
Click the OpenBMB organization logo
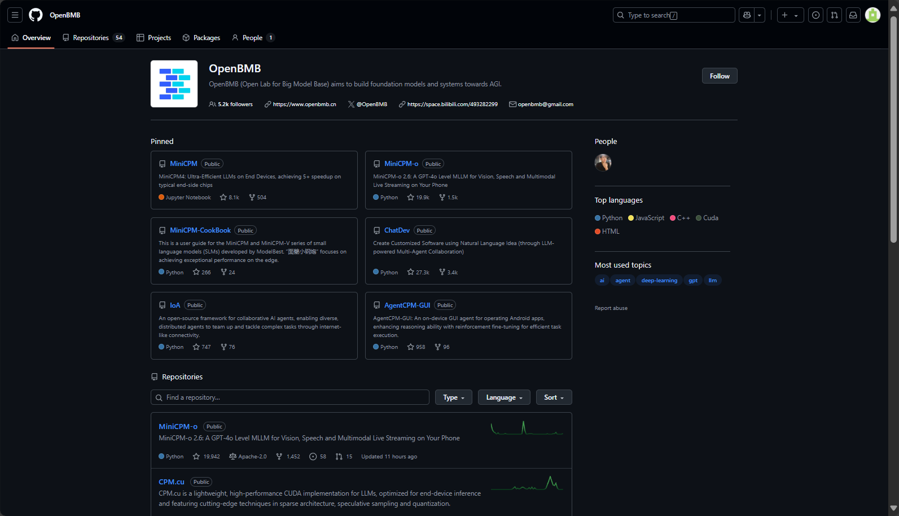174,84
